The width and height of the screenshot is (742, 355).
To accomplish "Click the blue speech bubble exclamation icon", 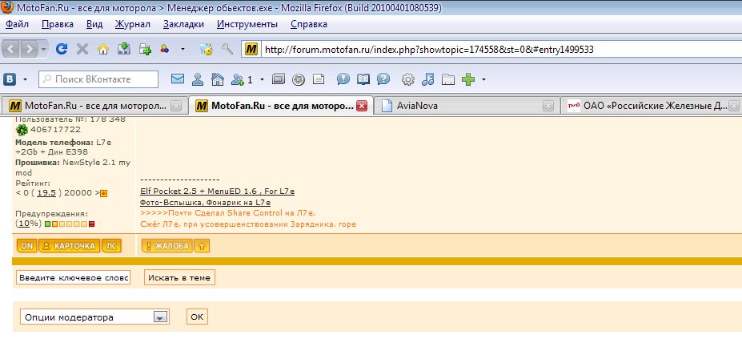I will [x=343, y=79].
